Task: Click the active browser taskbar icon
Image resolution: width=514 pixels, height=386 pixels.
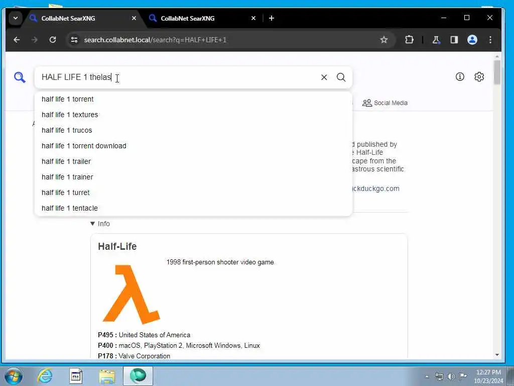Action: pyautogui.click(x=138, y=376)
